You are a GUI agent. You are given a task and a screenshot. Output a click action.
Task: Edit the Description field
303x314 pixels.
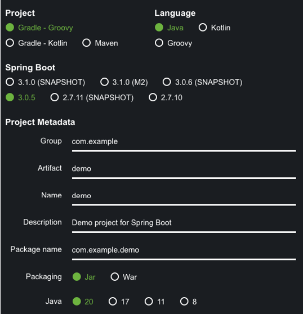tap(184, 226)
